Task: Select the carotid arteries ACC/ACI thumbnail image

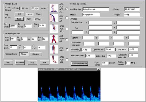Action: pyautogui.click(x=54, y=8)
